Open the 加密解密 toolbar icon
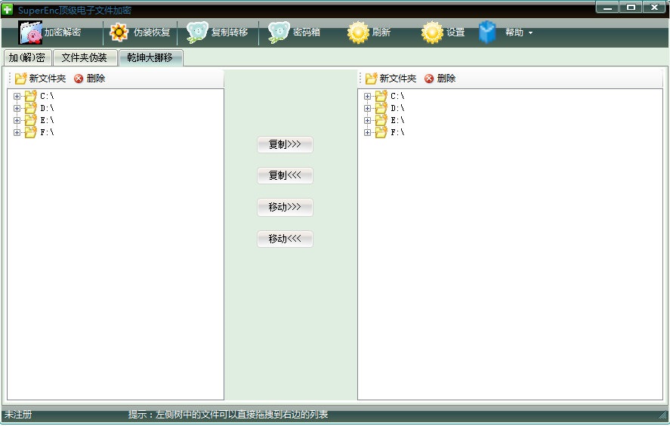The image size is (670, 426). coord(30,32)
